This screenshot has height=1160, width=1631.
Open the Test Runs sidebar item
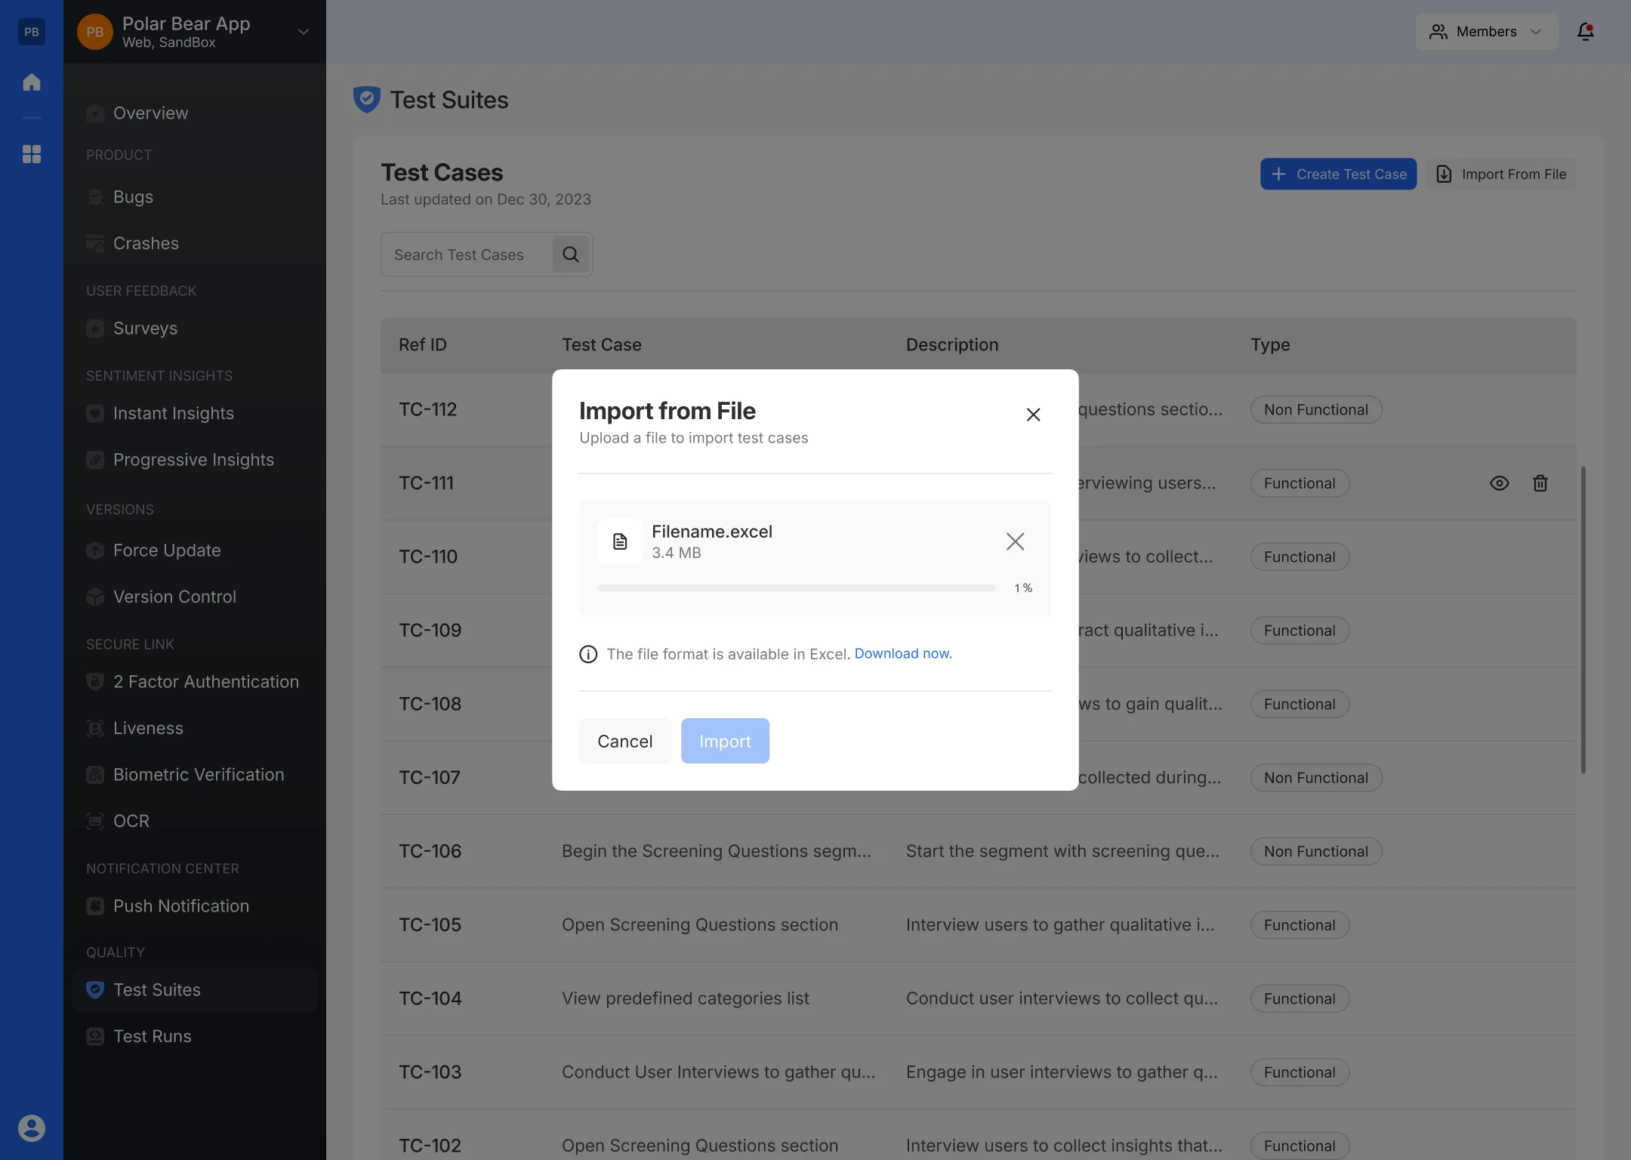(152, 1036)
